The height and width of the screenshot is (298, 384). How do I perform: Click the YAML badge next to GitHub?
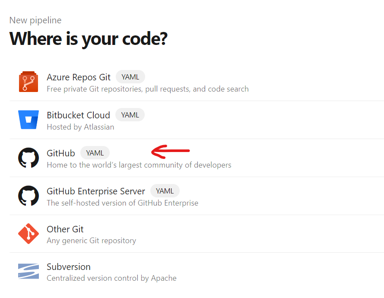pos(95,152)
